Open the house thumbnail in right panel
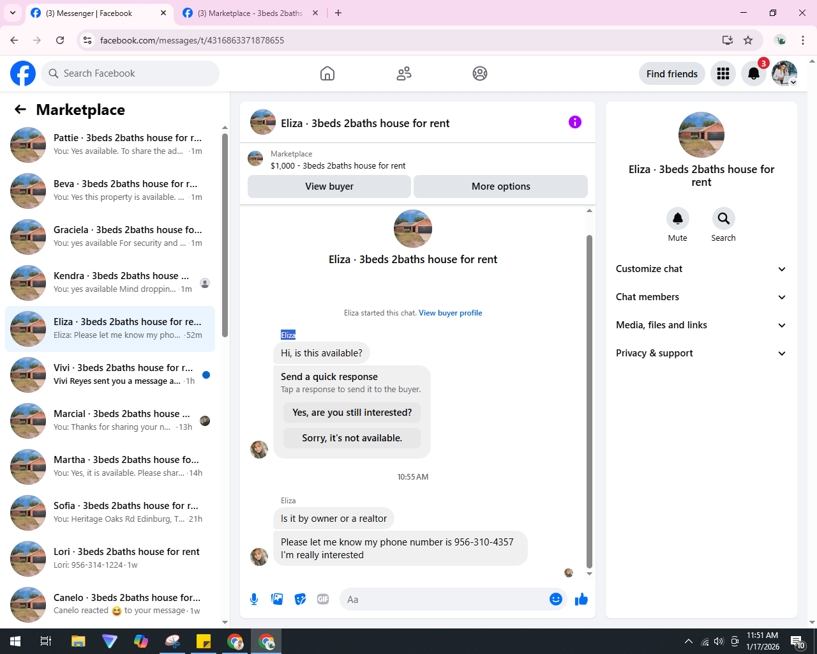 click(x=701, y=135)
